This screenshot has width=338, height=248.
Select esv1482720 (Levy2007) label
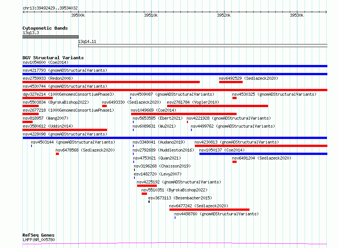point(158,174)
